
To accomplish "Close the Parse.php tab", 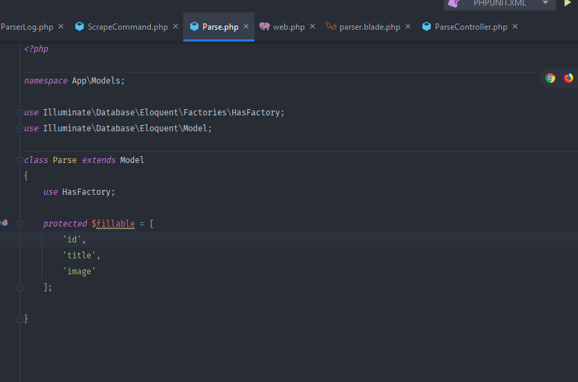I will (246, 26).
